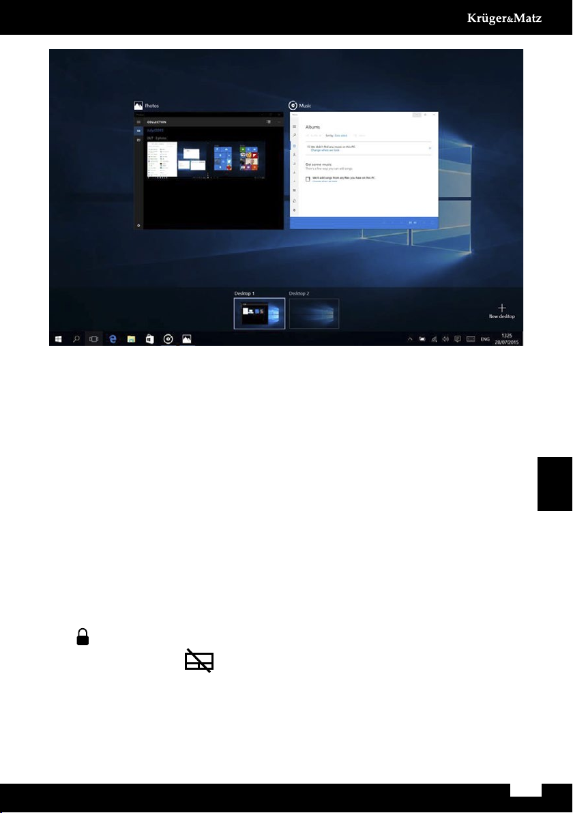Open the taskbar clock and date
The image size is (573, 813).
pyautogui.click(x=507, y=339)
